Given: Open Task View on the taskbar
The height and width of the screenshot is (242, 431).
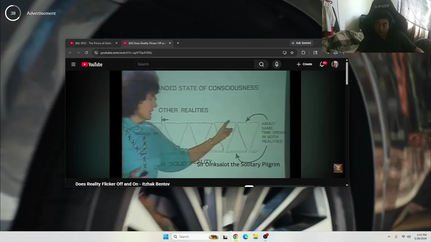Looking at the screenshot, I should [226, 237].
